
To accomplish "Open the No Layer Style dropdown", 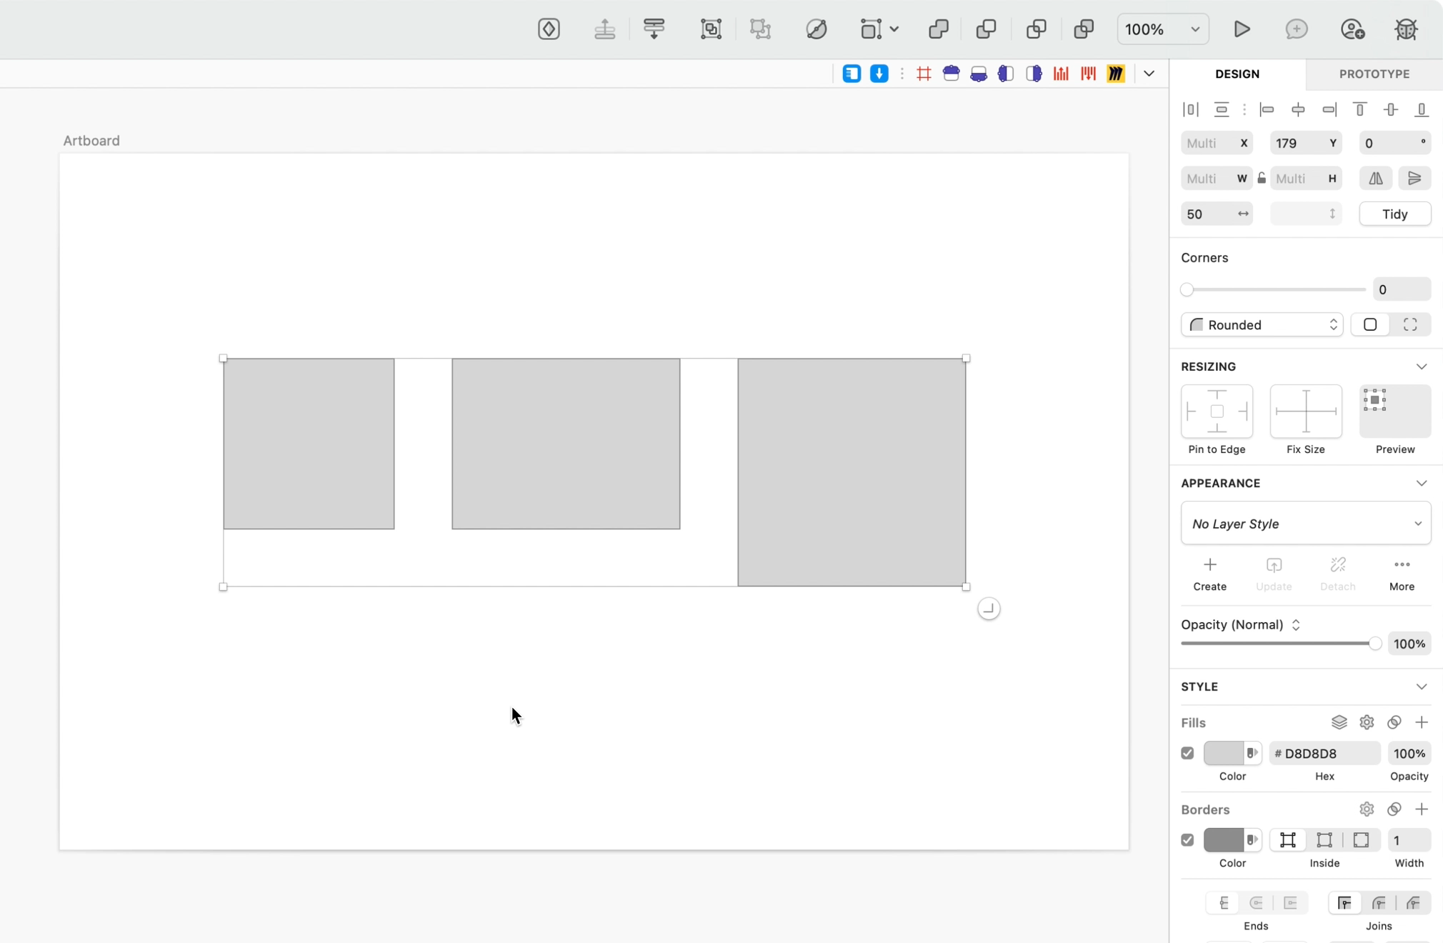I will (x=1306, y=524).
